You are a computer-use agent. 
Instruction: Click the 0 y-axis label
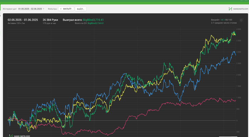237,121
